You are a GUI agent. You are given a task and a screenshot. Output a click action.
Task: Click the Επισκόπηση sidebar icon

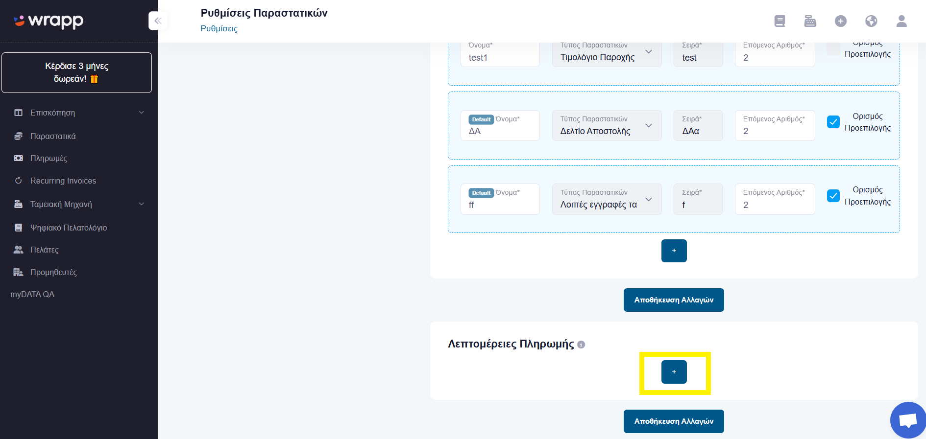click(19, 113)
